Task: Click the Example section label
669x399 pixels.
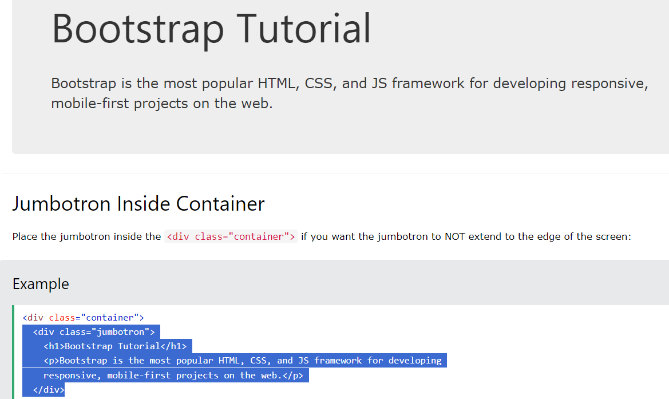Action: click(41, 283)
